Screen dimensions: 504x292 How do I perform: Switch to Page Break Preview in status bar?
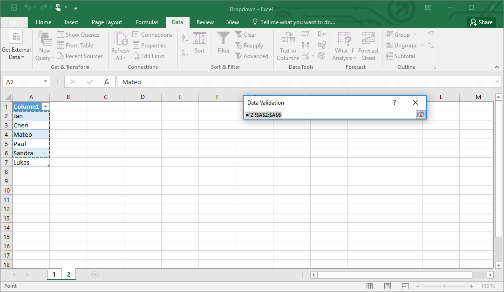click(405, 286)
